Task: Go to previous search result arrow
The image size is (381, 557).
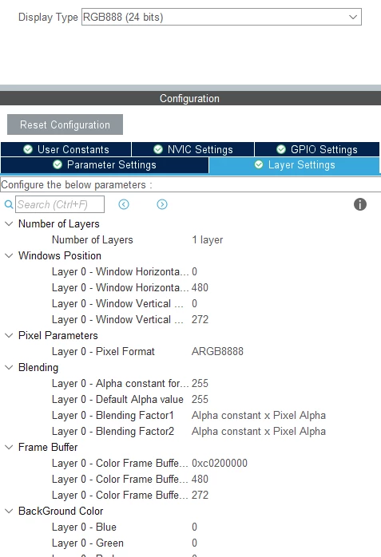Action: tap(124, 204)
